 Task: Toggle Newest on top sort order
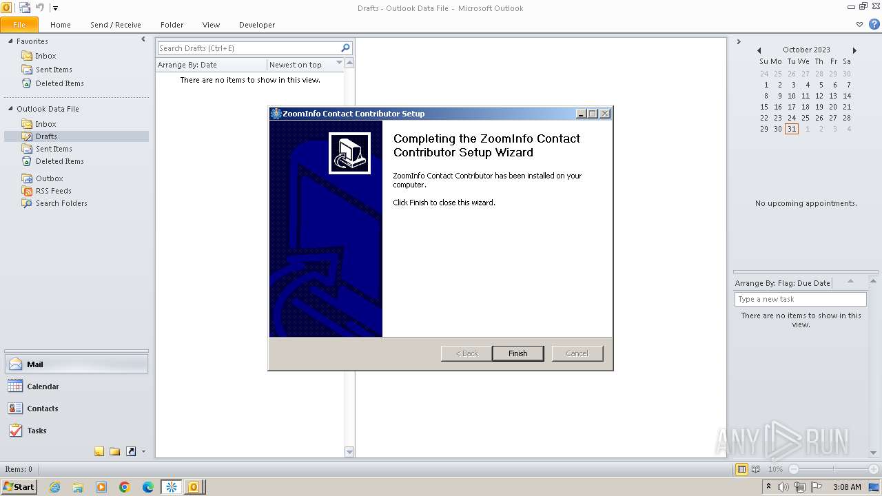(305, 65)
